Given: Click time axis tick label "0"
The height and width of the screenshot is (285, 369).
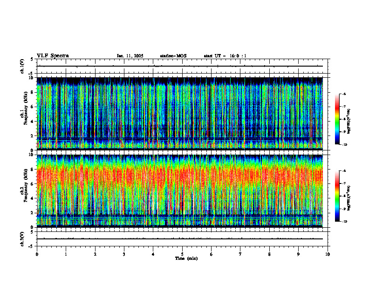Looking at the screenshot, I should point(37,254).
